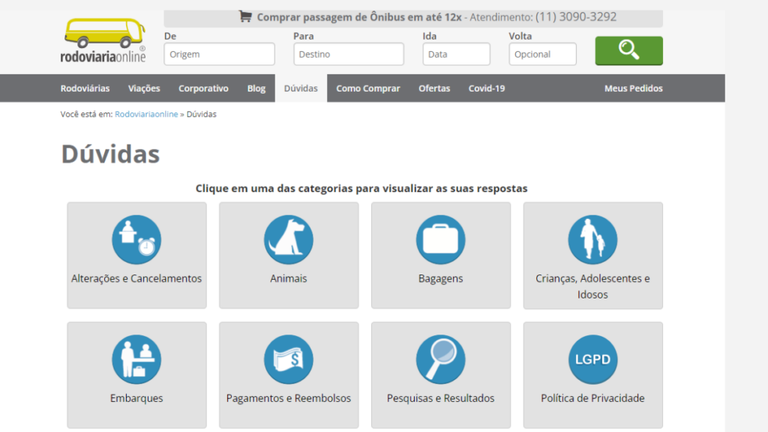Open Meus Pedidos in the navigation bar
The width and height of the screenshot is (768, 432).
633,88
